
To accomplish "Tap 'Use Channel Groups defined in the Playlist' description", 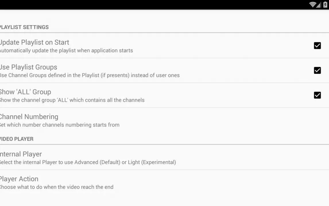I will [90, 75].
